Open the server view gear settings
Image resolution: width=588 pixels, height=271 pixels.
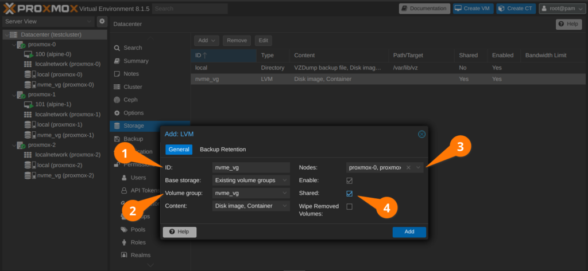pyautogui.click(x=102, y=21)
